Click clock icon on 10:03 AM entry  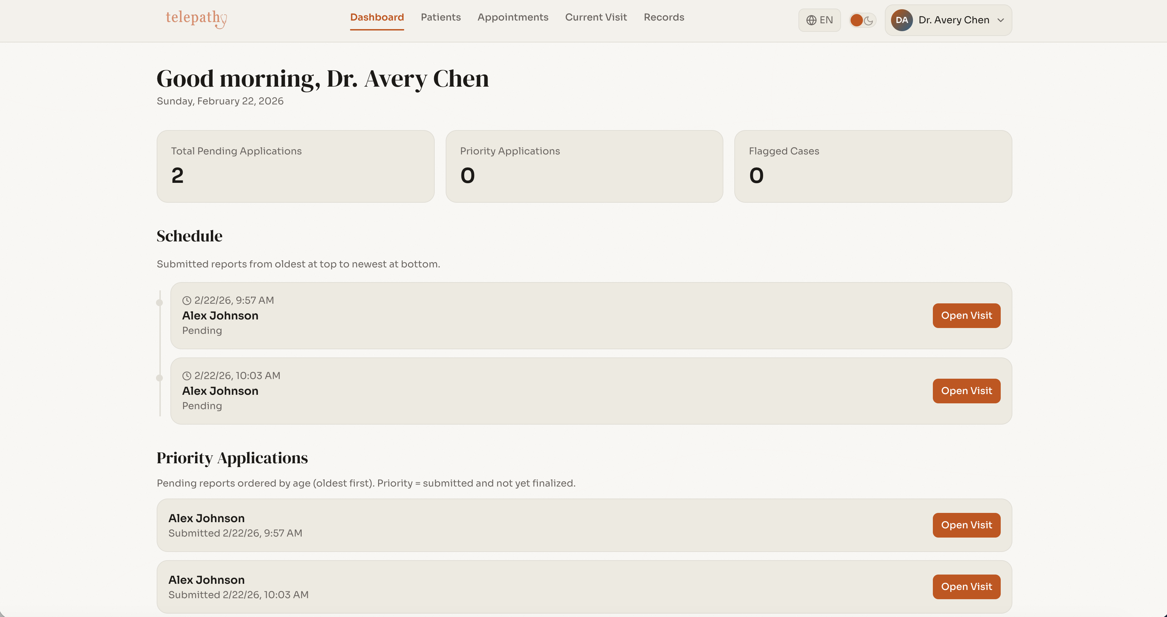point(187,376)
